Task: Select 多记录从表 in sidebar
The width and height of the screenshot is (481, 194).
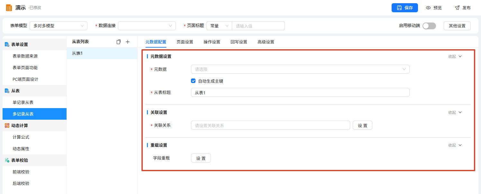Action: (34, 114)
